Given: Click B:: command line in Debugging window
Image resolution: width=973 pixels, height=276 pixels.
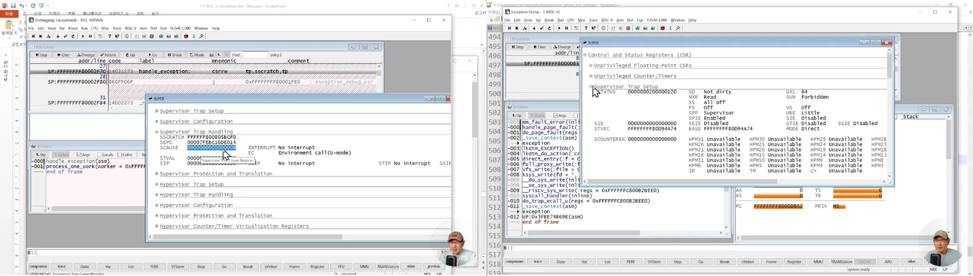Looking at the screenshot, I should [237, 252].
